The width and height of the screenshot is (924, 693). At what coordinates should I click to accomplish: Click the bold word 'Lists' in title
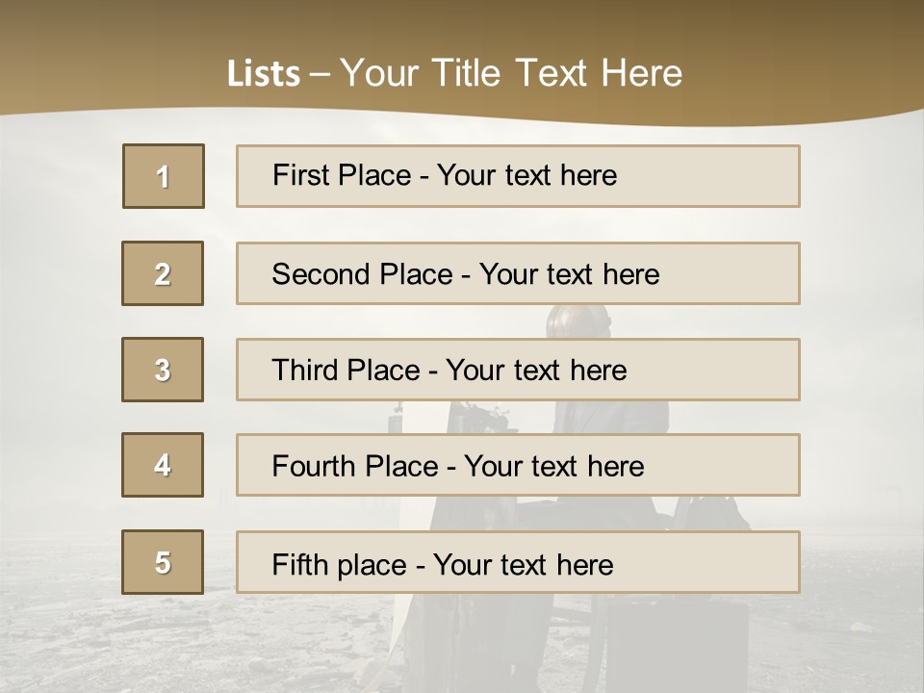click(263, 74)
